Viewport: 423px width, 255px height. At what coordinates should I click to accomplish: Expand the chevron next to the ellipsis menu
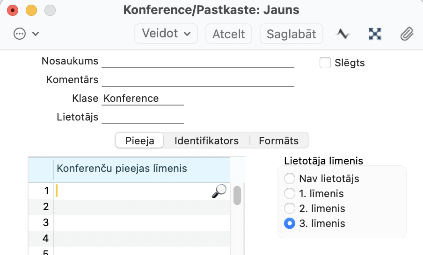36,34
